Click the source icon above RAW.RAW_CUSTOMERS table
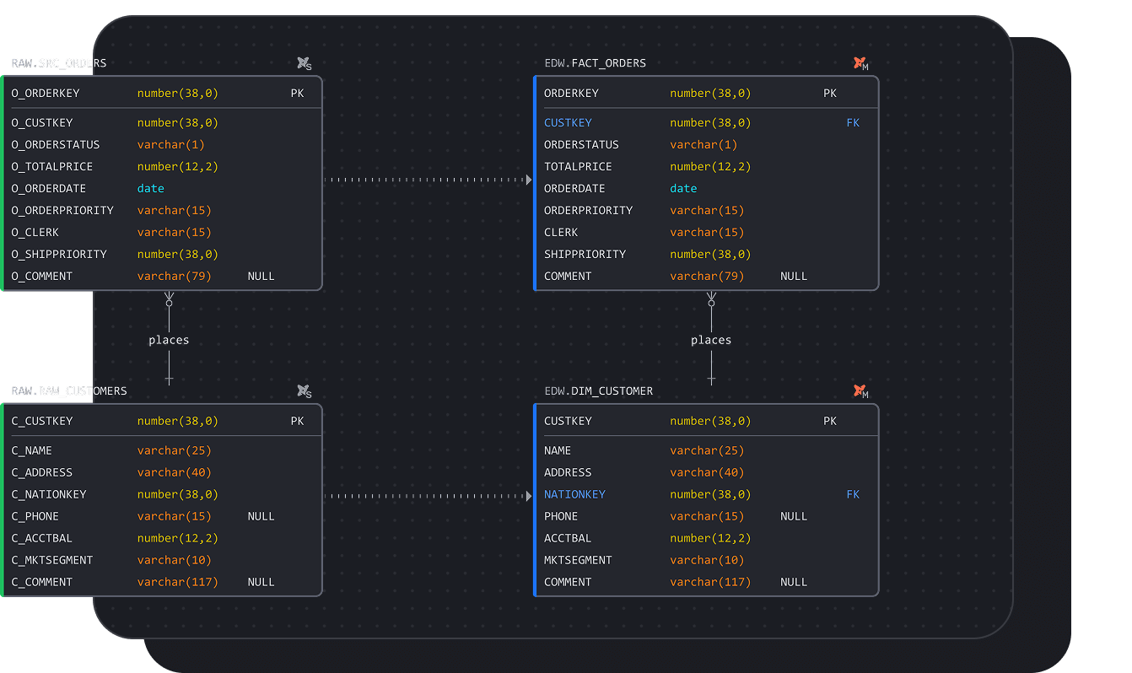This screenshot has height=673, width=1132. [x=304, y=391]
